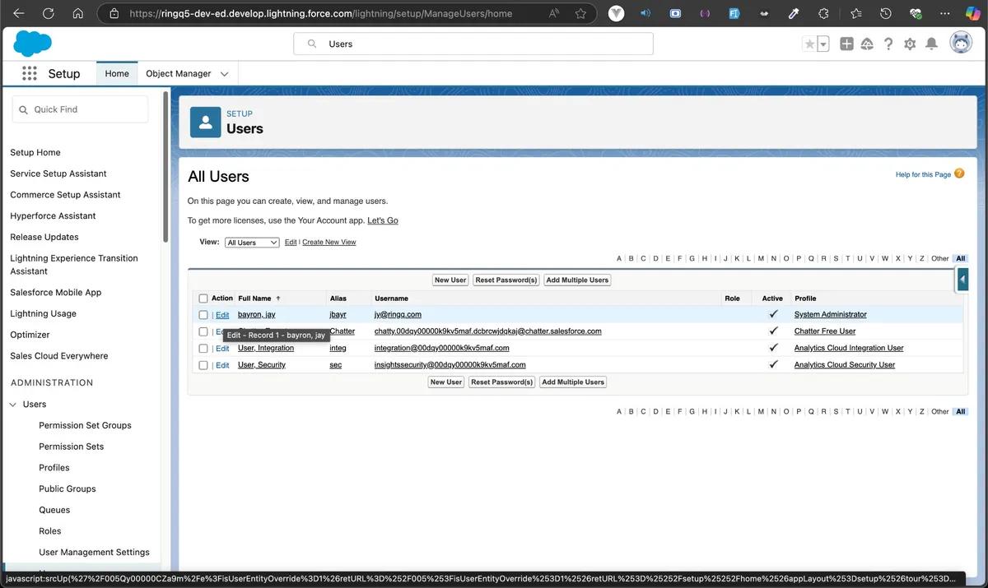
Task: Click in the global search field
Action: [473, 44]
